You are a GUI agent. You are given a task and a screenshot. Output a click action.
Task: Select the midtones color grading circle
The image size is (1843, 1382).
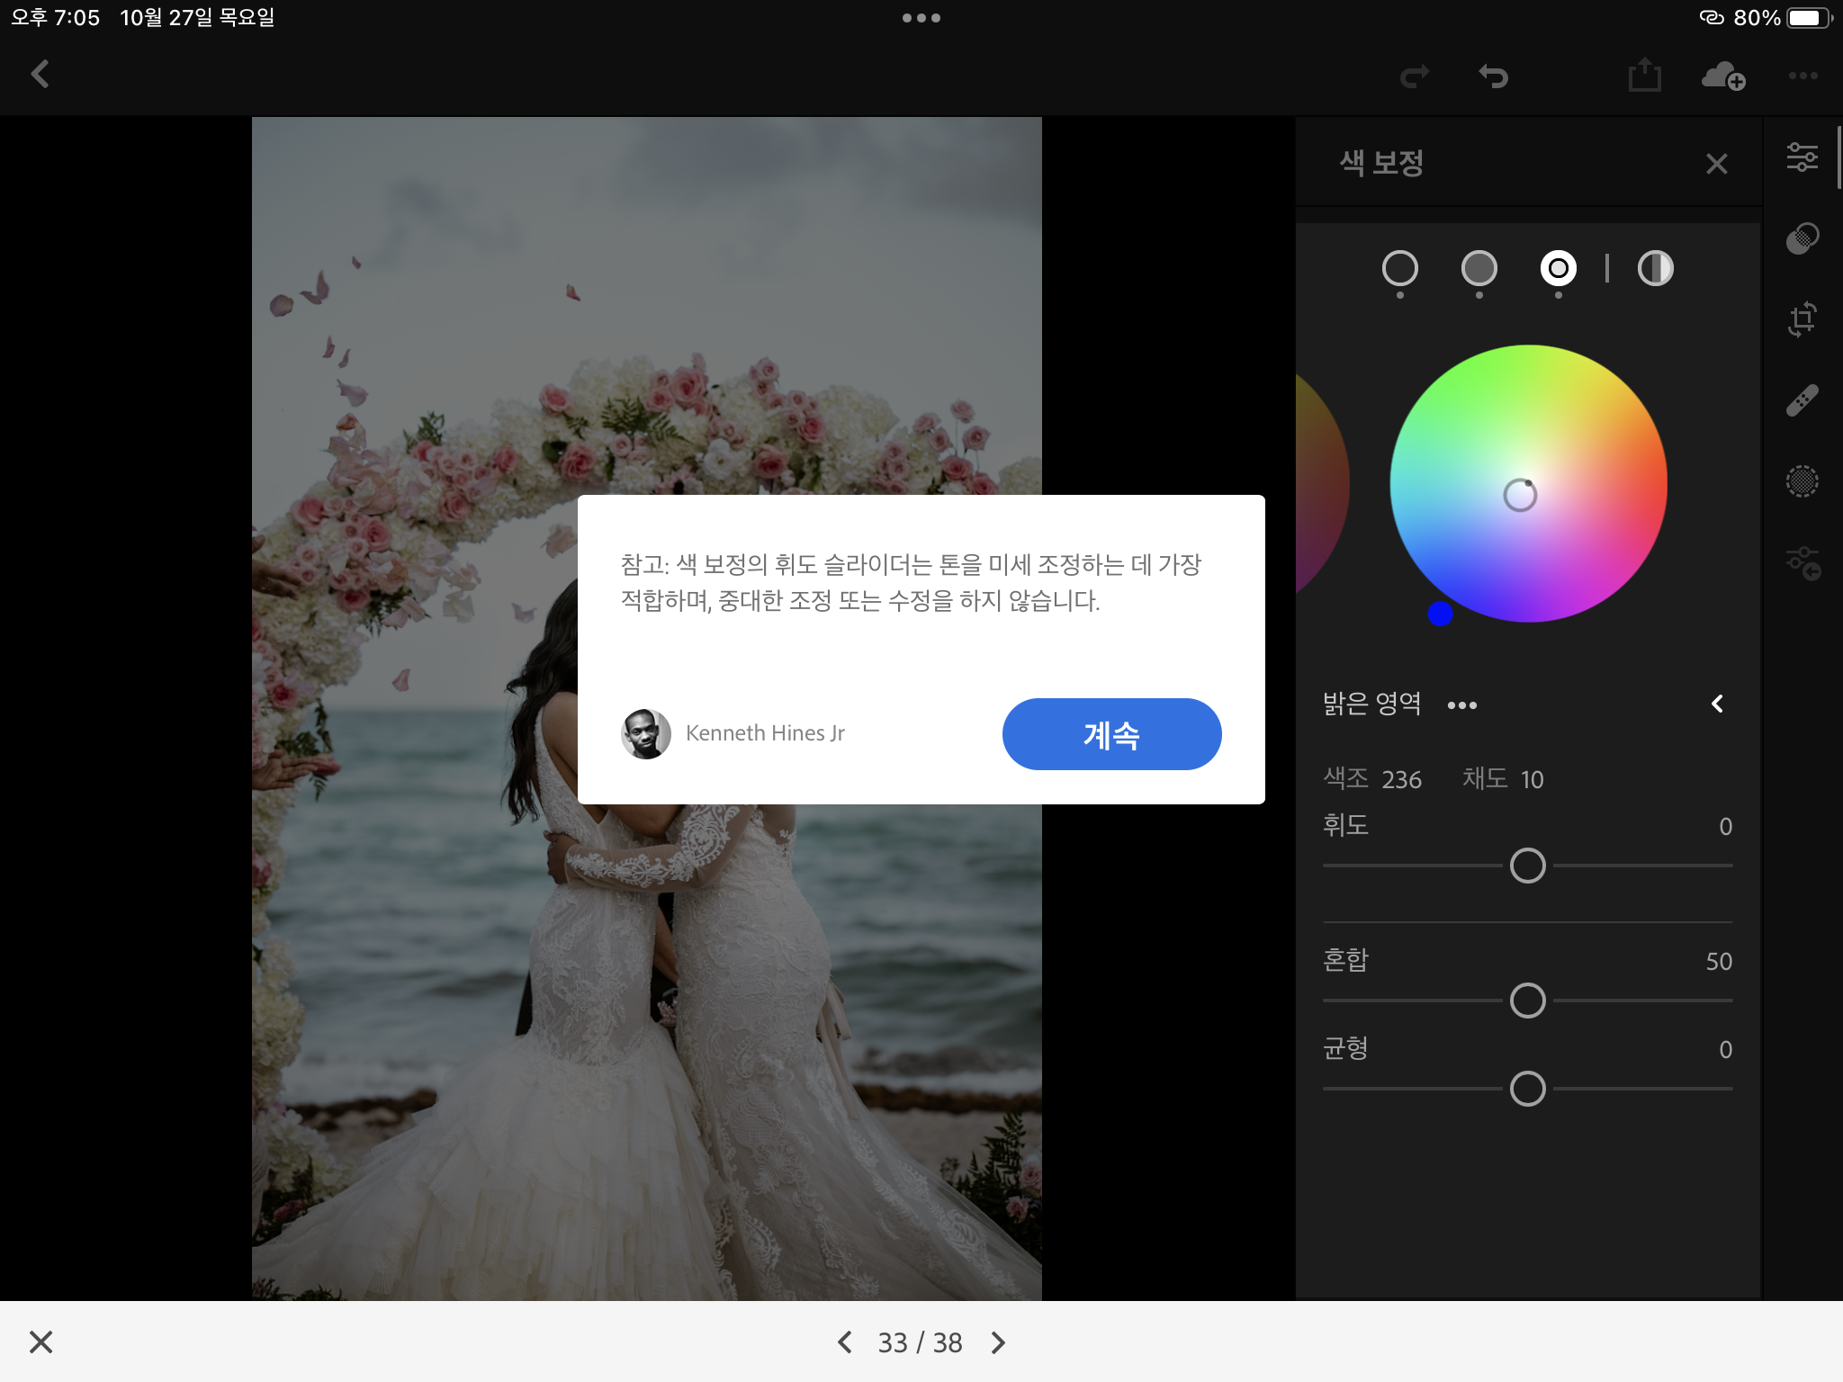(1479, 268)
